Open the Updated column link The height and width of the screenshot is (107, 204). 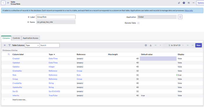click(16, 63)
